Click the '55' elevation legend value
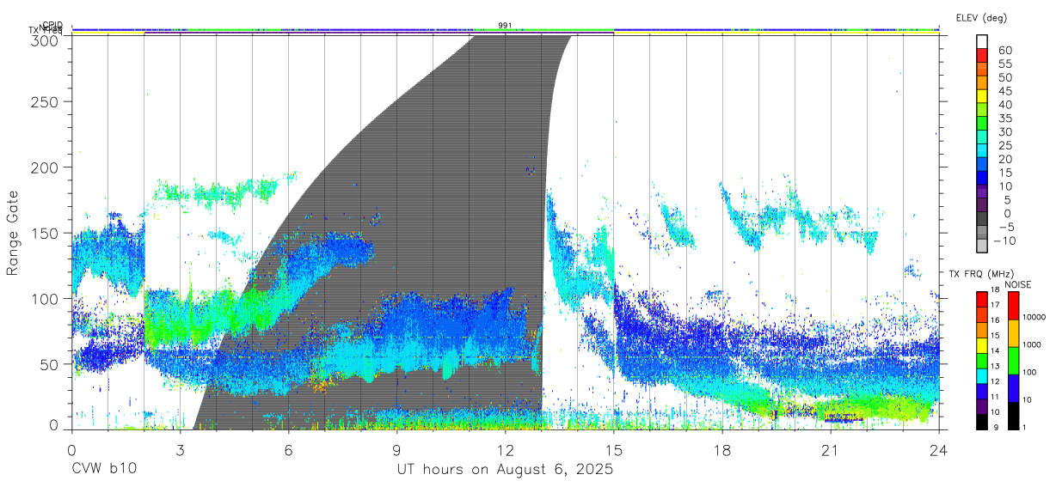 1004,64
